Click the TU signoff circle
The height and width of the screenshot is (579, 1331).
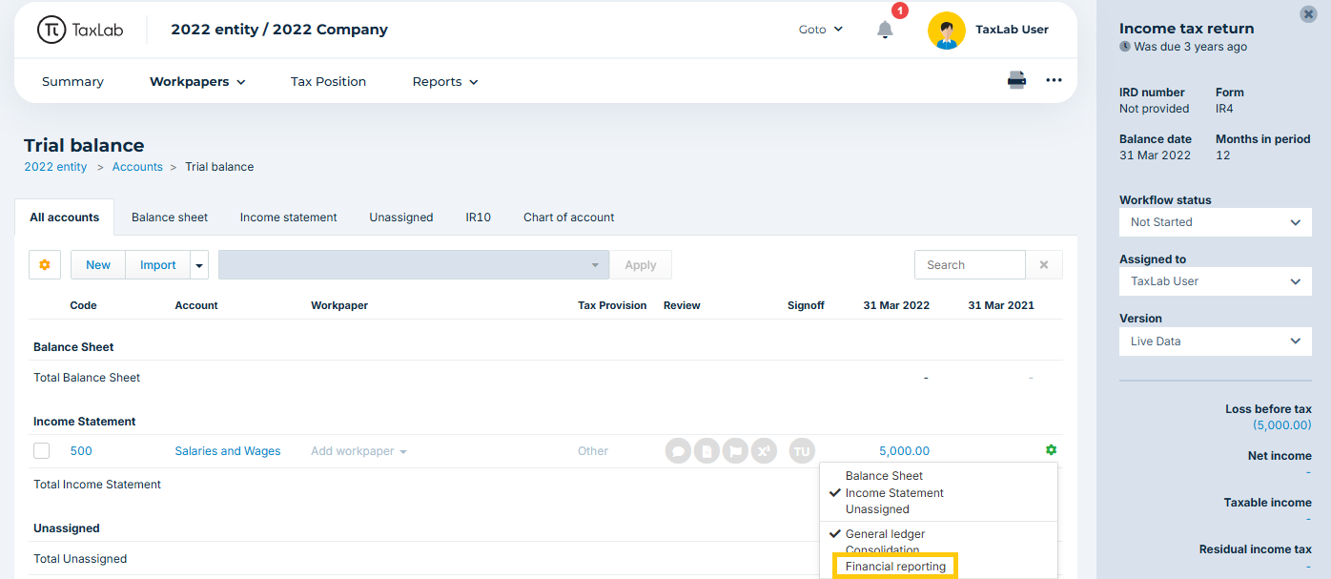[802, 451]
